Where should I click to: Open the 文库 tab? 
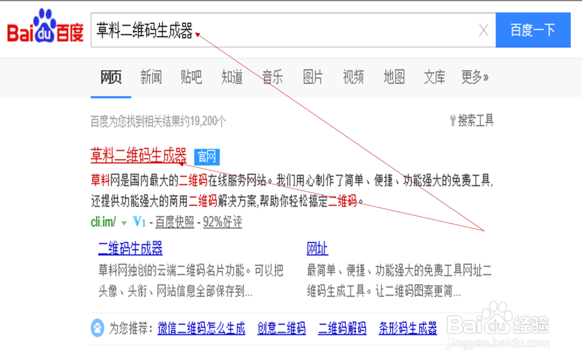click(434, 78)
